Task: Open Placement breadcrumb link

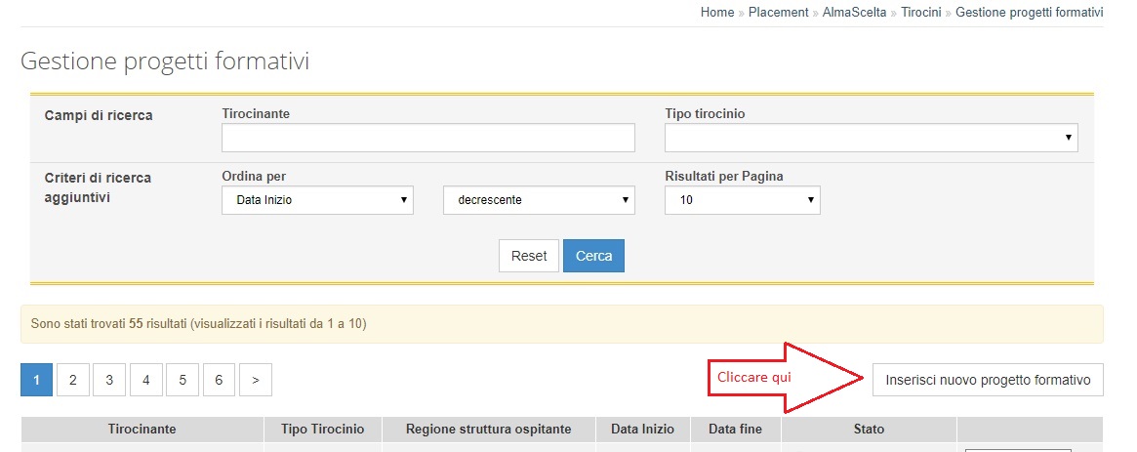Action: coord(779,13)
